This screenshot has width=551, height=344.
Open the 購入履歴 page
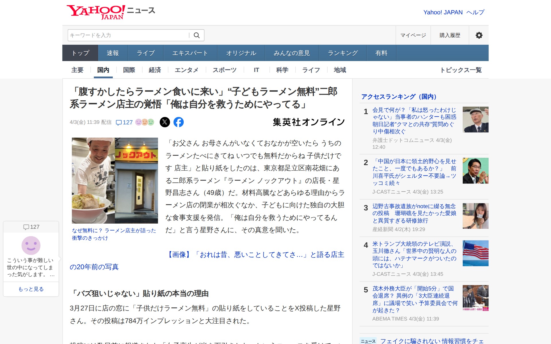point(450,35)
